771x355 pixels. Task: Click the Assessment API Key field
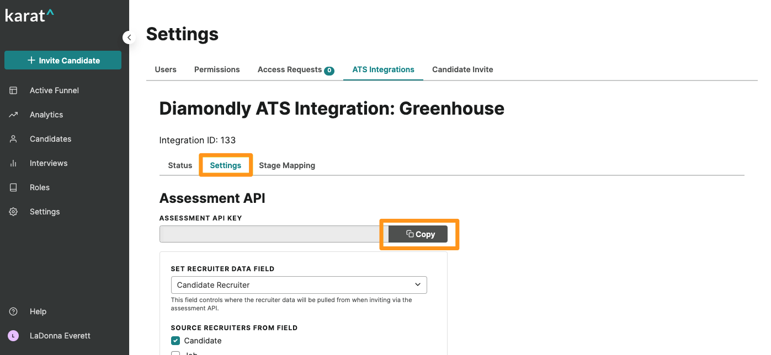point(274,234)
